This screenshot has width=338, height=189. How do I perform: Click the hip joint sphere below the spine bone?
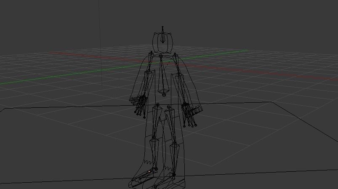(x=164, y=94)
